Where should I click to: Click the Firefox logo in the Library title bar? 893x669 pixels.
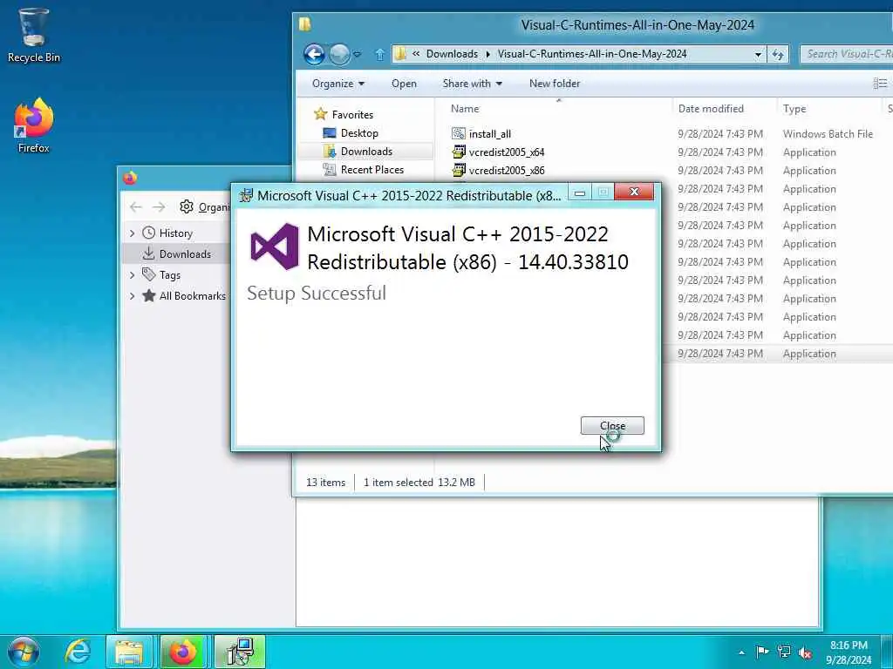[x=130, y=178]
